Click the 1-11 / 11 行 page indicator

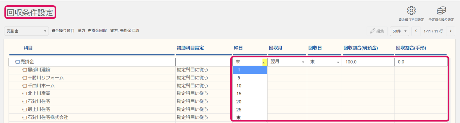pyautogui.click(x=433, y=31)
